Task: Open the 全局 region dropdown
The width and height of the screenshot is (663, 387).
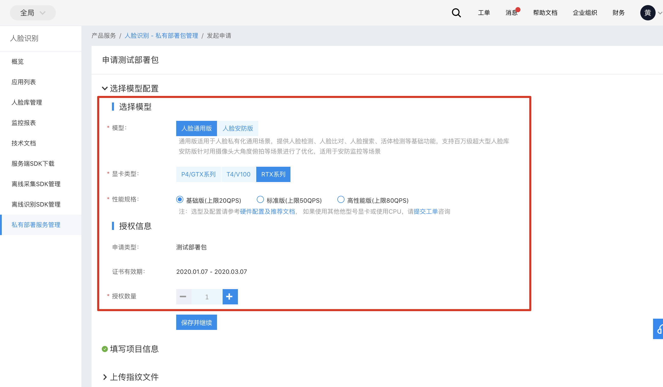Action: [x=33, y=13]
